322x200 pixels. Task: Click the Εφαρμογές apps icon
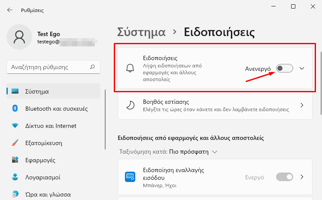15,160
